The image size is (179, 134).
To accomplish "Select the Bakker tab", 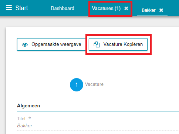I will pyautogui.click(x=149, y=10).
